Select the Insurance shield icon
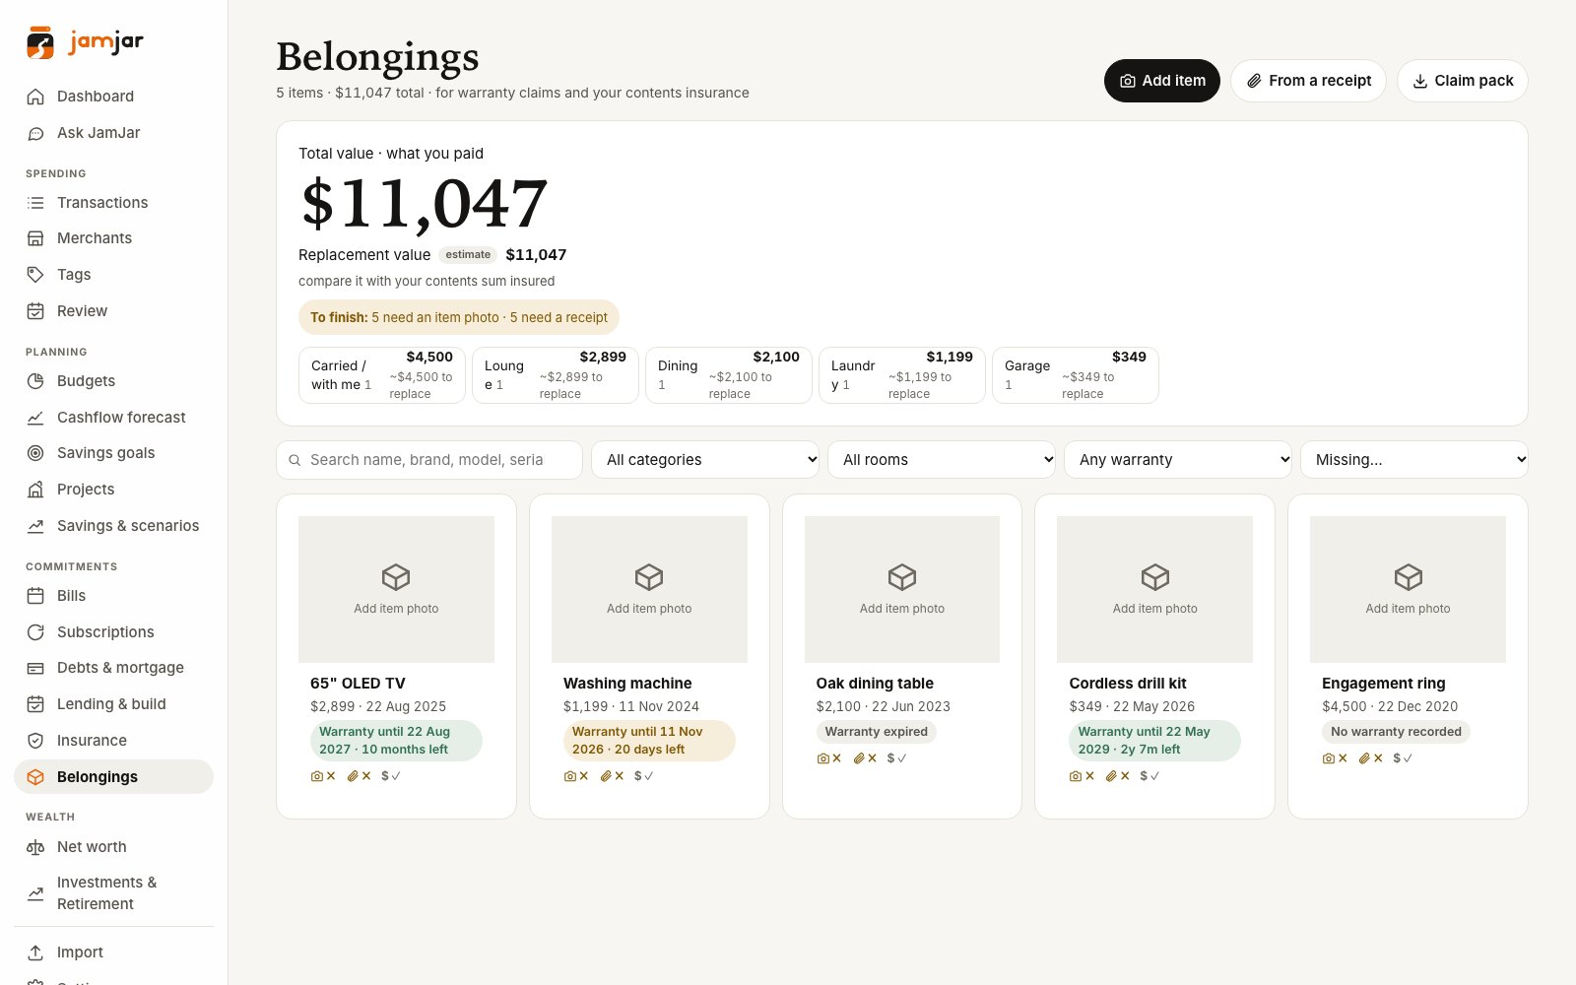1576x985 pixels. 35,741
